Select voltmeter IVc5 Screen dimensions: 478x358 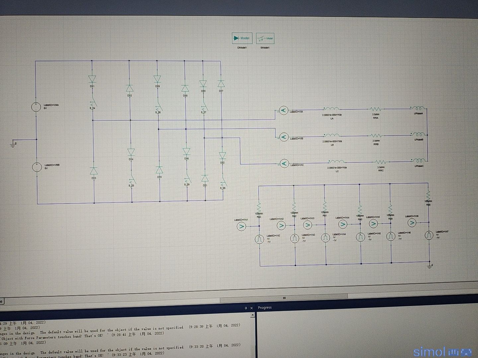pyautogui.click(x=373, y=224)
